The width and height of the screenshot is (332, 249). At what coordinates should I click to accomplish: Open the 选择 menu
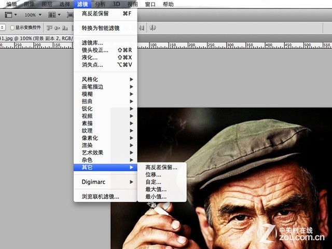pyautogui.click(x=64, y=4)
